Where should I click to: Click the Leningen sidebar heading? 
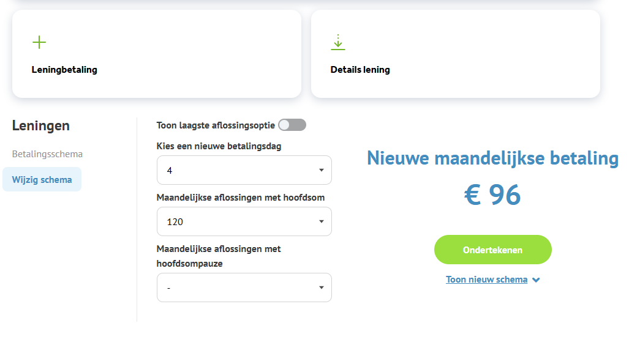(41, 126)
